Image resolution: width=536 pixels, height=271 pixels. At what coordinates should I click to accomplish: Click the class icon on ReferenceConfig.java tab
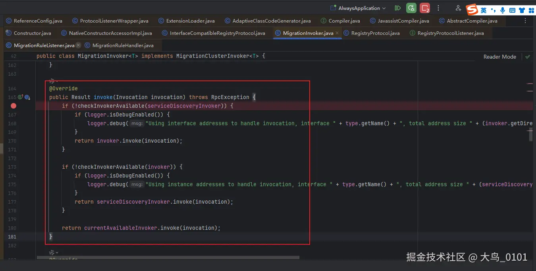point(9,21)
